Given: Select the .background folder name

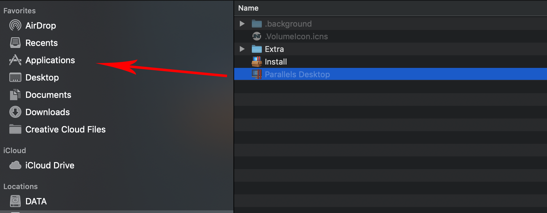Looking at the screenshot, I should 288,24.
